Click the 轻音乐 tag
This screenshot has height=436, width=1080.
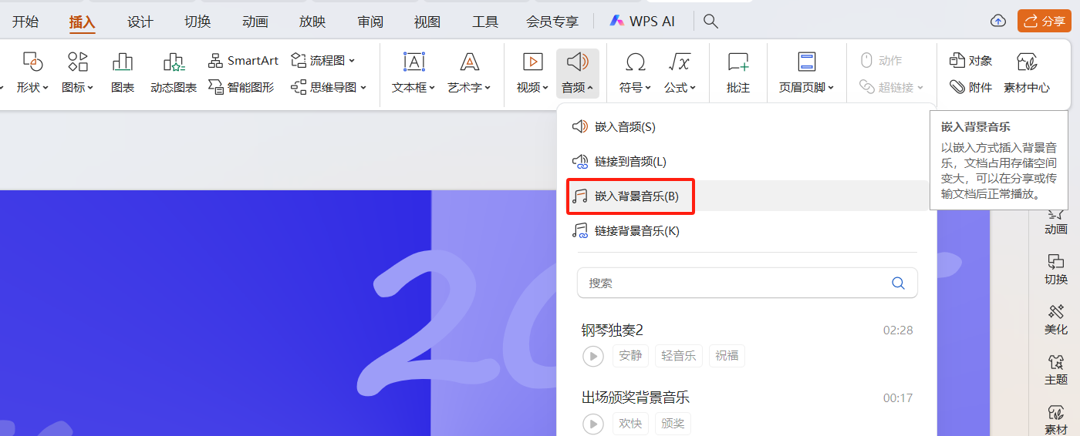[x=679, y=356]
